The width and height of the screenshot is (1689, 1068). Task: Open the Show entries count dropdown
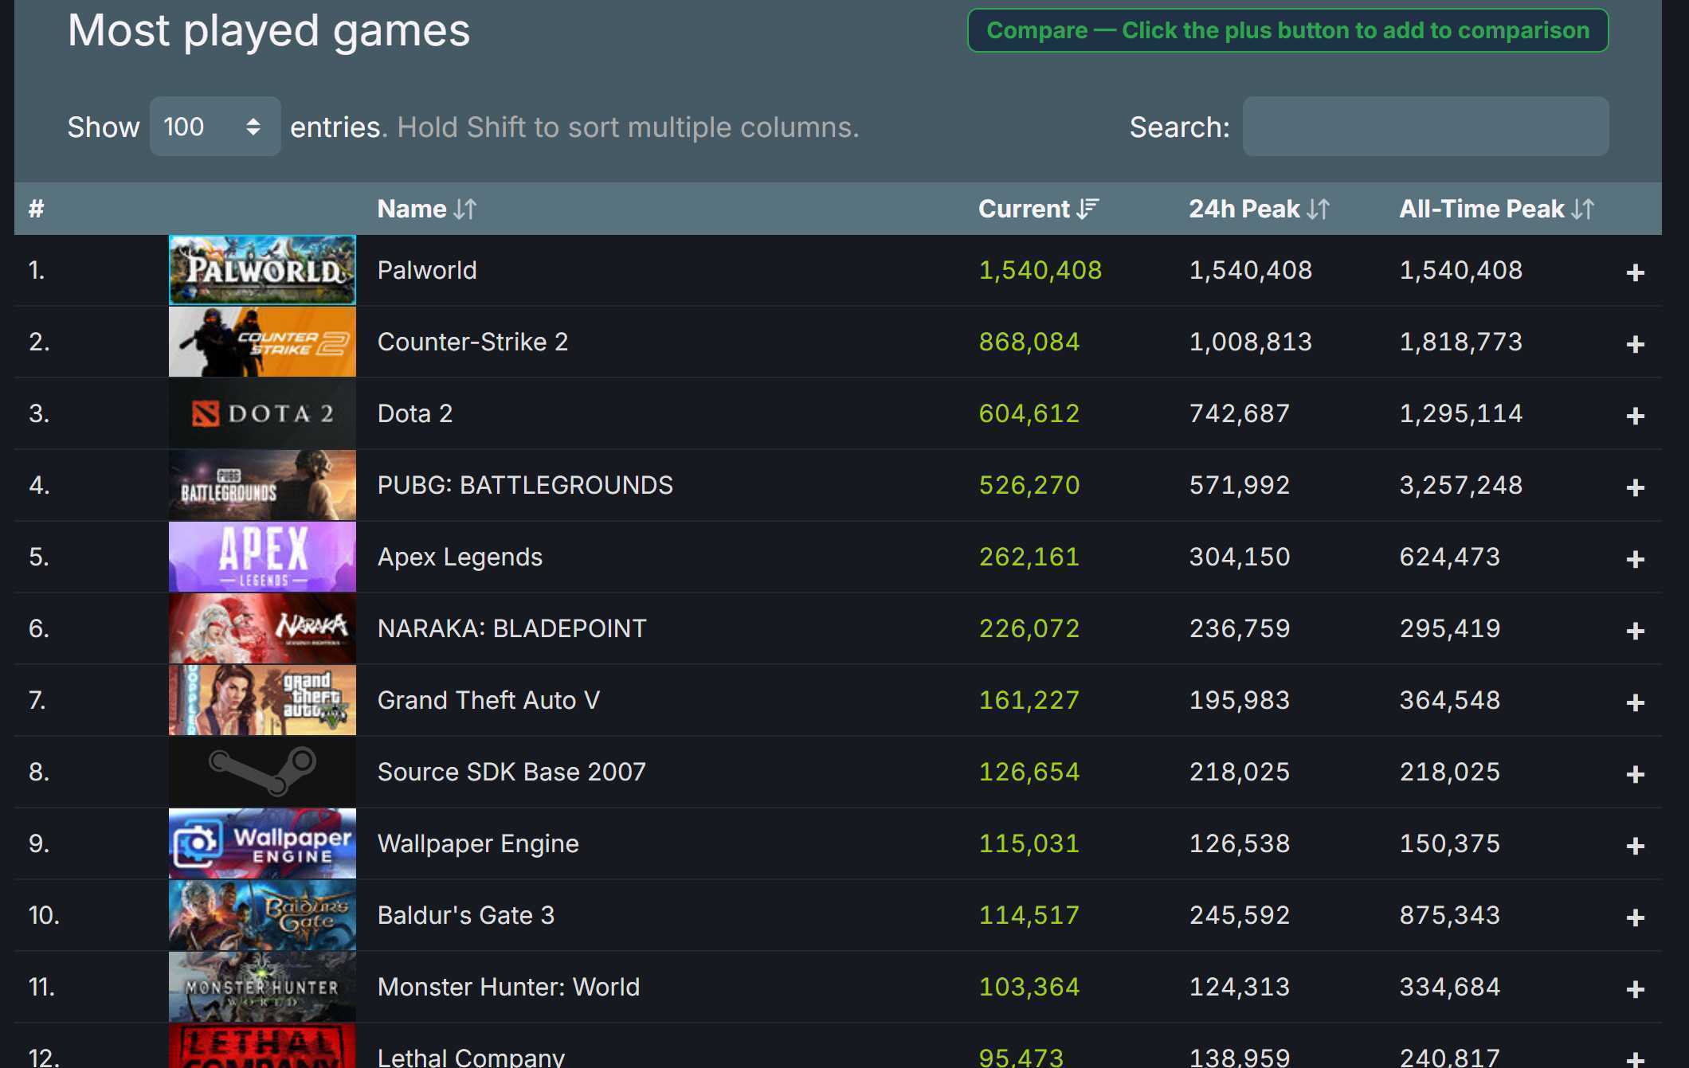(x=215, y=127)
